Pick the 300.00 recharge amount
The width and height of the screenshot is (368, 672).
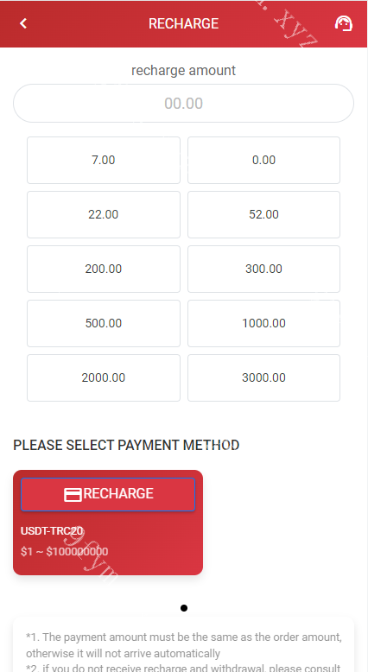pyautogui.click(x=263, y=269)
